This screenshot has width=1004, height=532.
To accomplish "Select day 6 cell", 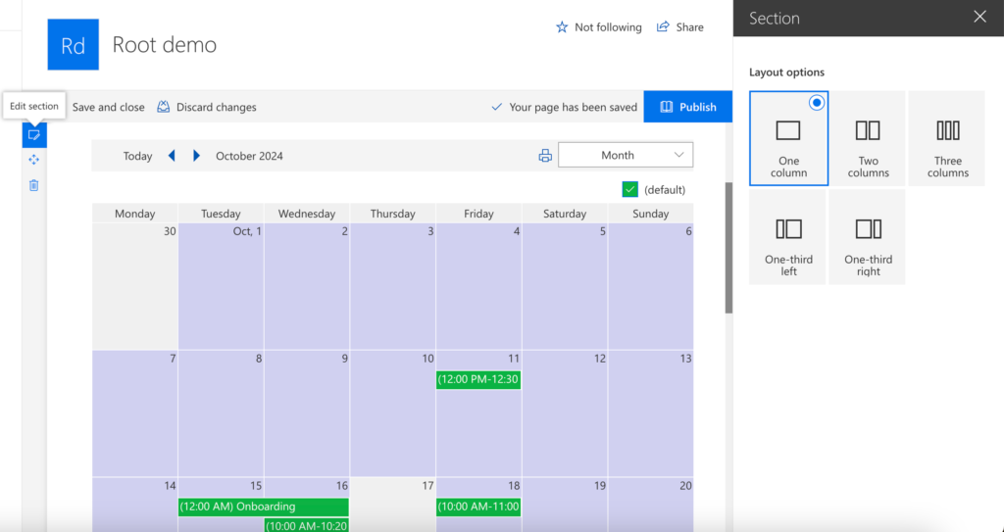I will coord(651,286).
